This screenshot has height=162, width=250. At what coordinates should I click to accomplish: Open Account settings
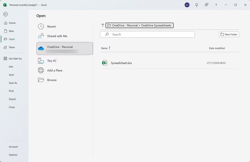coord(13,147)
